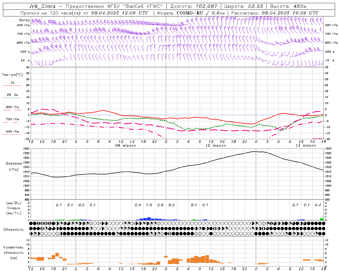Select the elevation label Высота: 485м
This screenshot has height=271, width=339.
click(x=288, y=6)
